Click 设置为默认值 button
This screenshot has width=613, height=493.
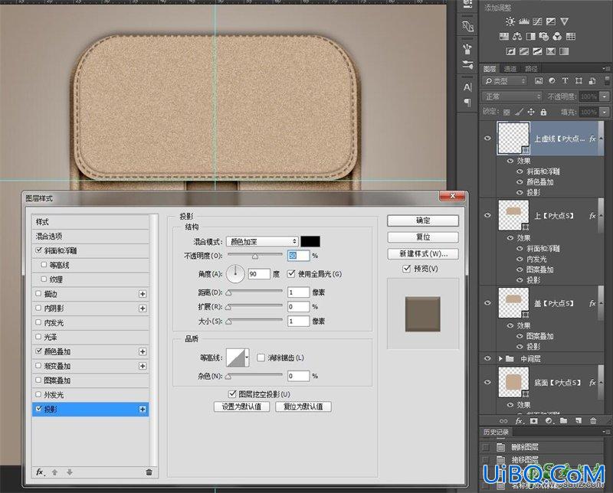tap(242, 406)
